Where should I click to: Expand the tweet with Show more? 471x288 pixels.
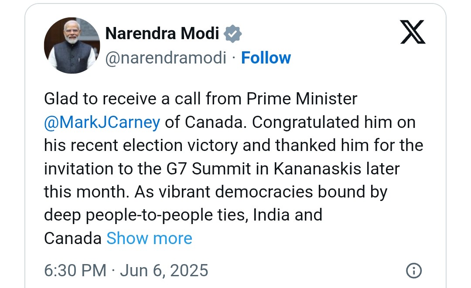point(149,238)
